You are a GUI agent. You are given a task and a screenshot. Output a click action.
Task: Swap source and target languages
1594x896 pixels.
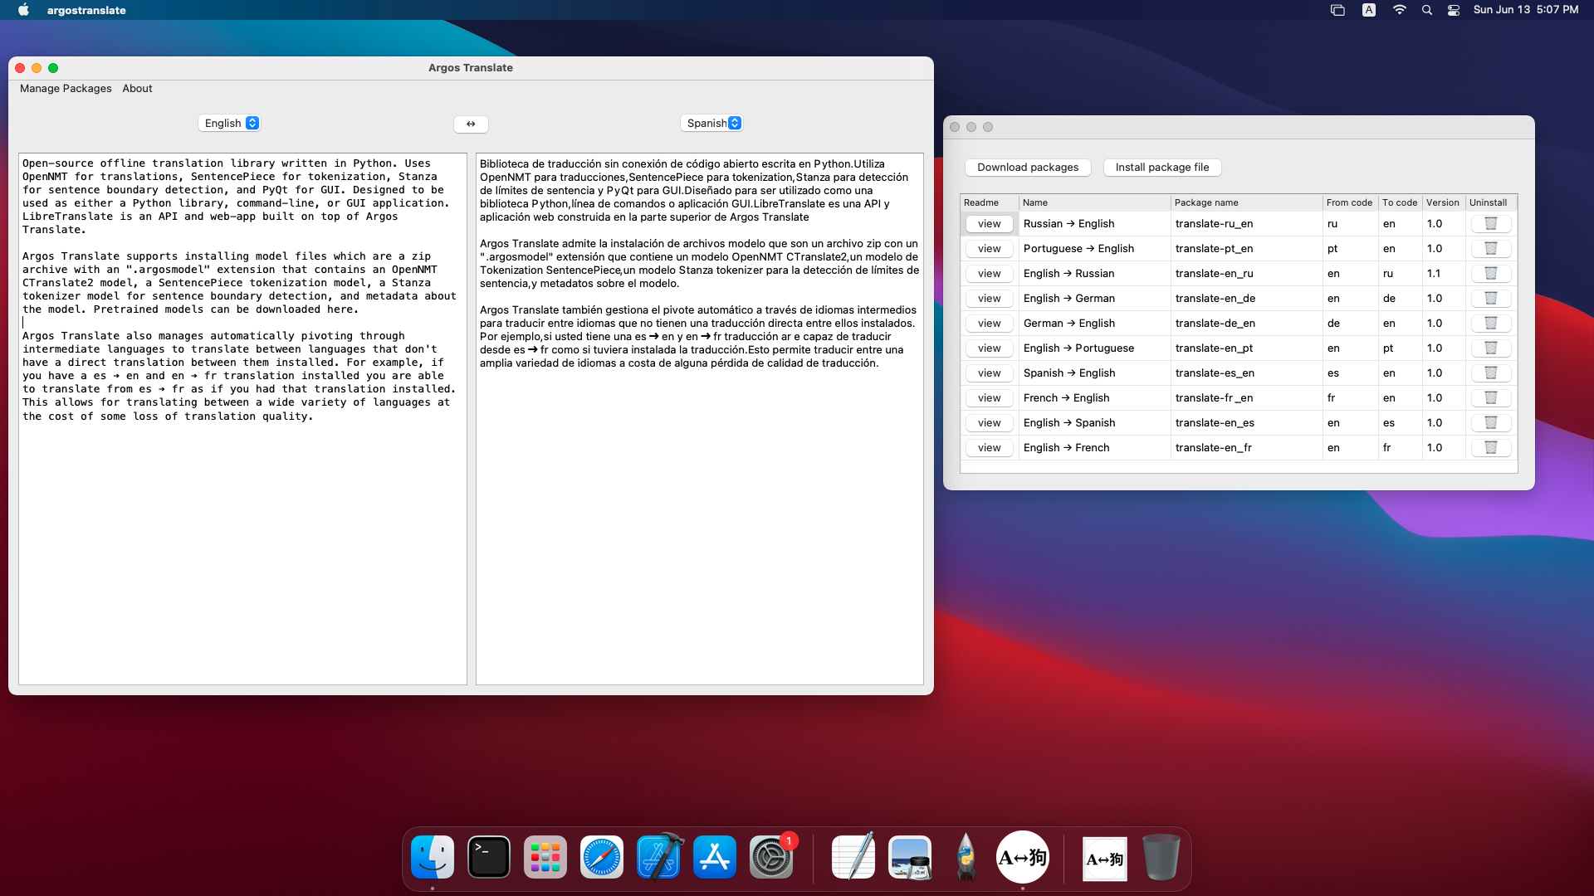click(471, 124)
